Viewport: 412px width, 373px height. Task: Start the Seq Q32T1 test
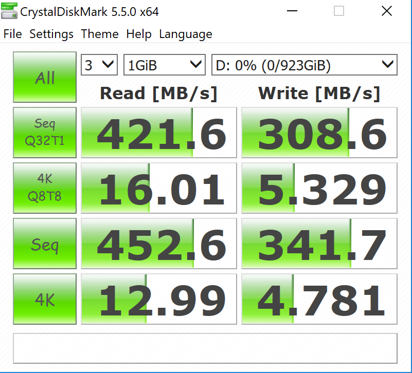point(45,132)
